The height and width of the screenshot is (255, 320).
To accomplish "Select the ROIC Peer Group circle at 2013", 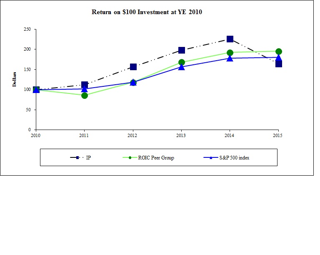I will [181, 62].
